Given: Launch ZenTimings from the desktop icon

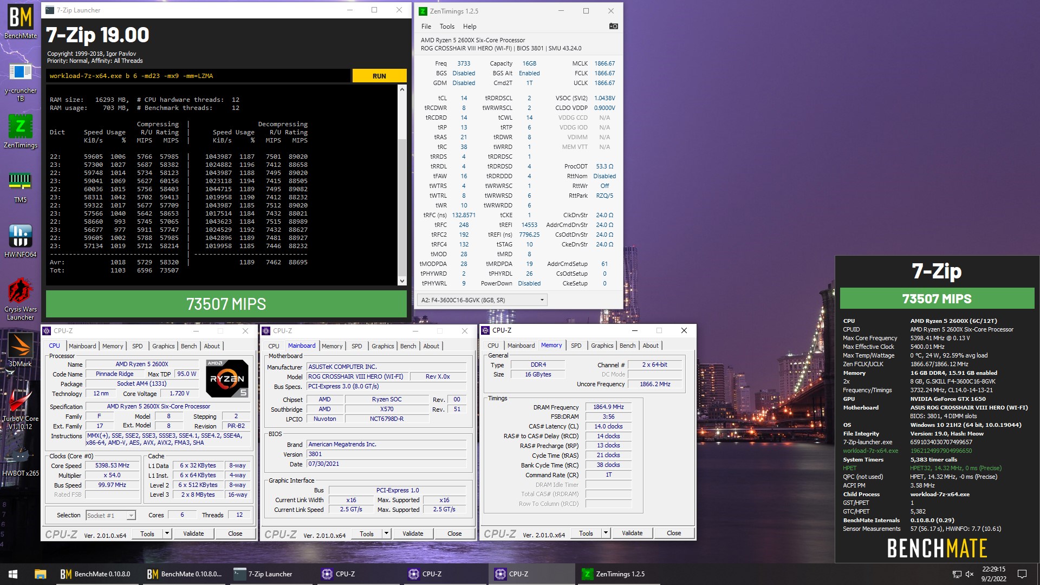Looking at the screenshot, I should 21,131.
